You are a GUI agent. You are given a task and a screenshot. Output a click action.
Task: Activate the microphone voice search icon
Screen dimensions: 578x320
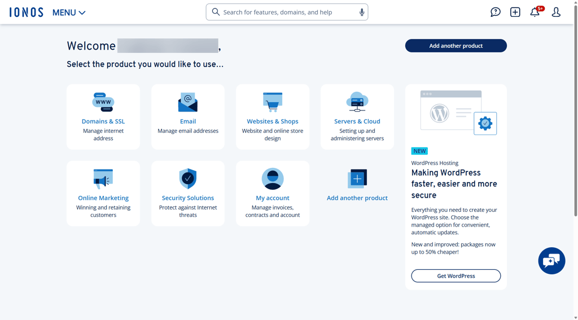tap(362, 12)
